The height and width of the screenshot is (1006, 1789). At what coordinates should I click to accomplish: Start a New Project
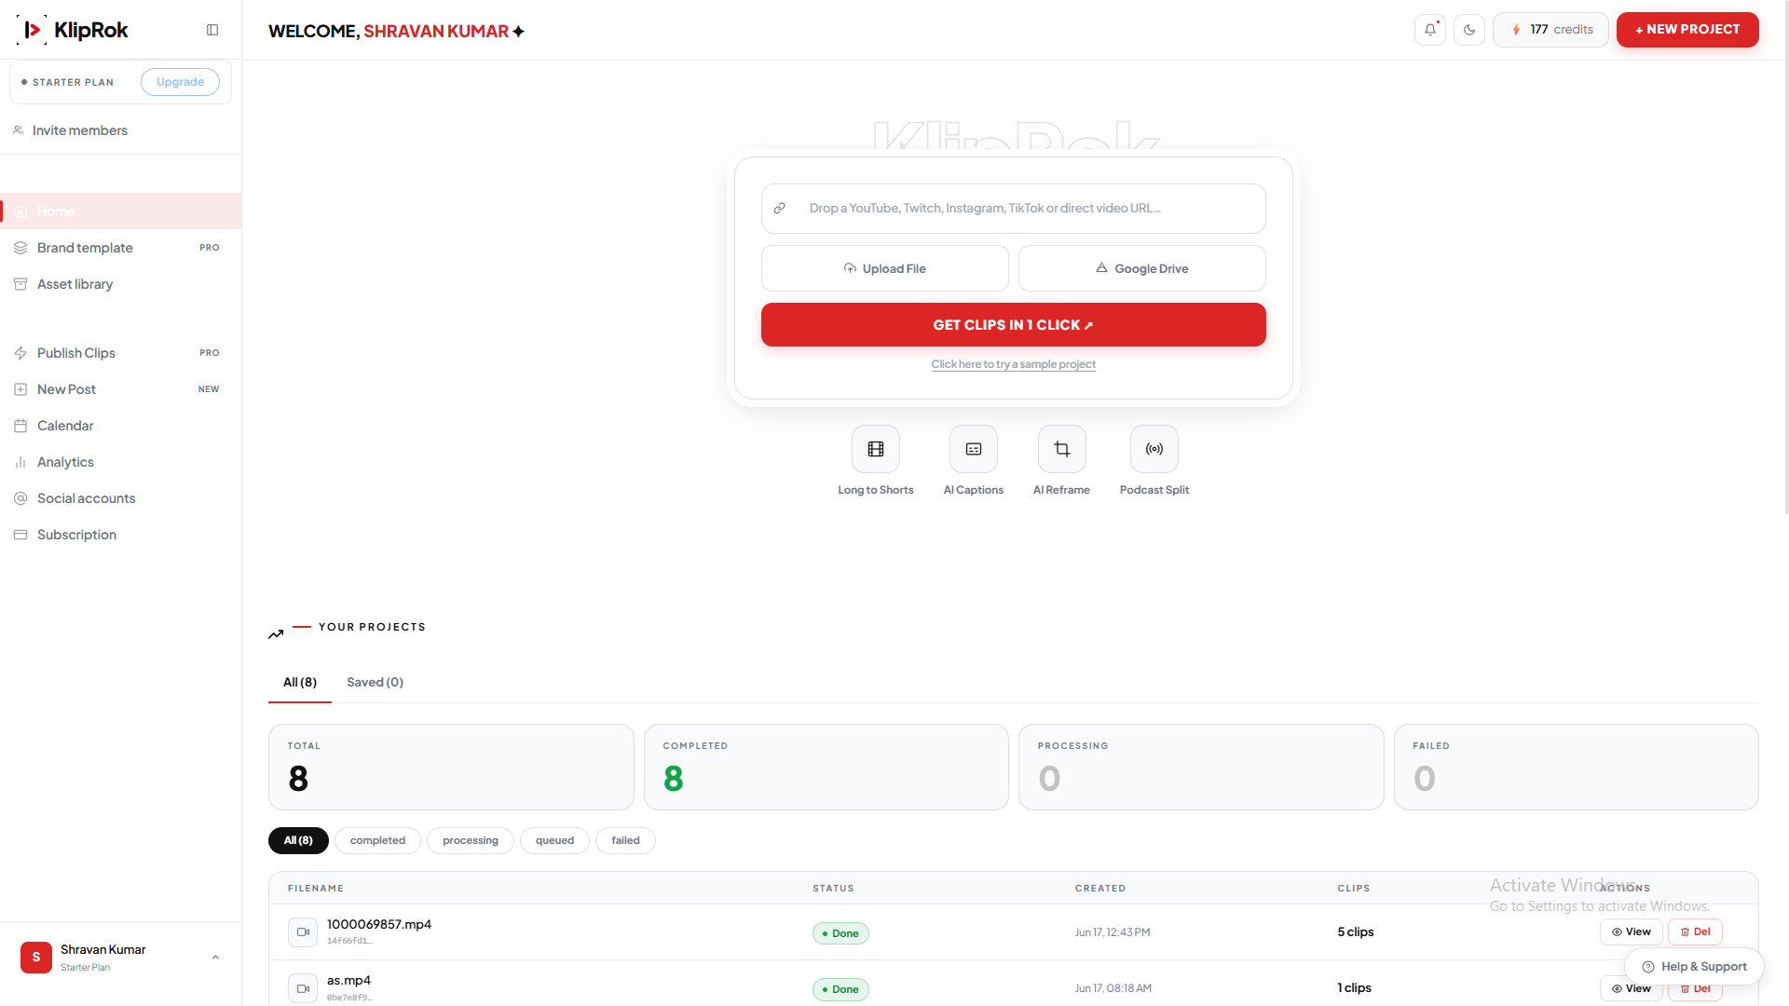coord(1687,30)
